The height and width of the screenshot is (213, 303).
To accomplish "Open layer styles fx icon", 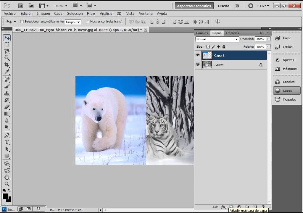I will tap(223, 206).
